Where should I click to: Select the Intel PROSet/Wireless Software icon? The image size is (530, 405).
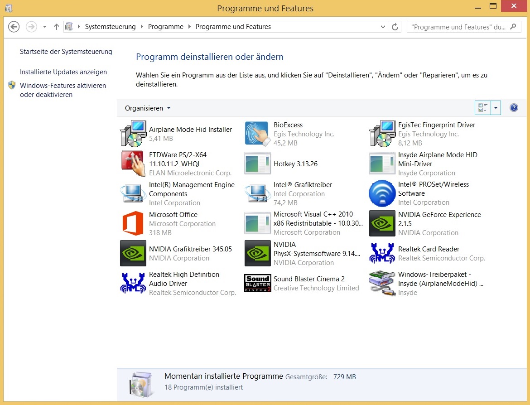coord(382,193)
